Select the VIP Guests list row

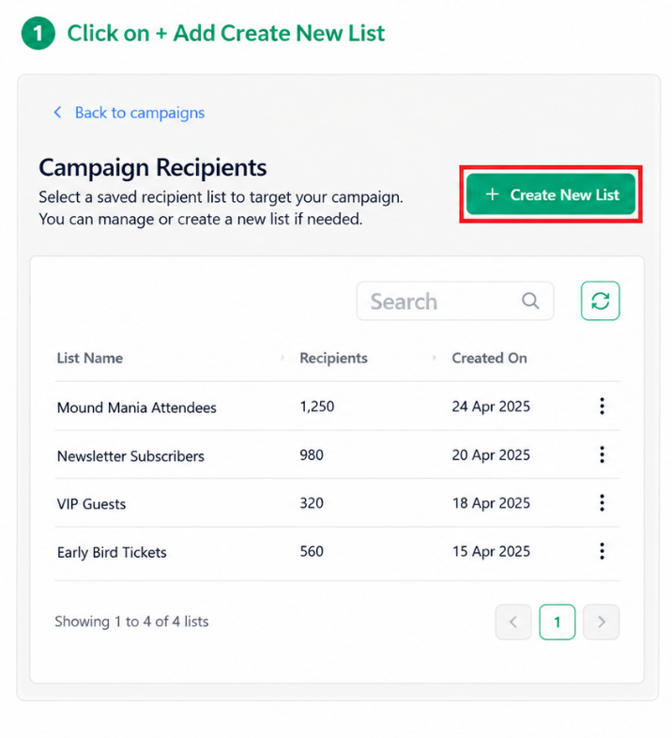[338, 503]
